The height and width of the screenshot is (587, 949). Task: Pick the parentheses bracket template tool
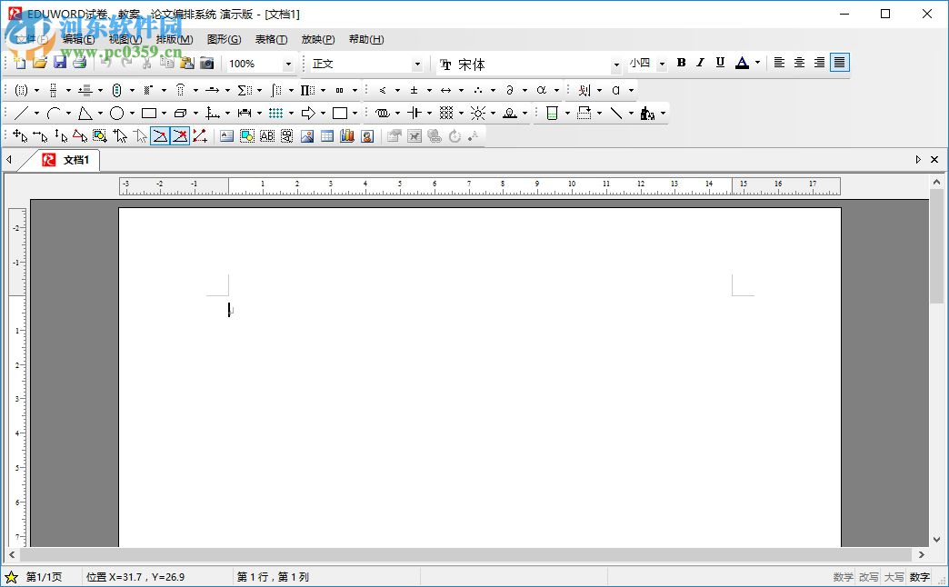pyautogui.click(x=22, y=90)
